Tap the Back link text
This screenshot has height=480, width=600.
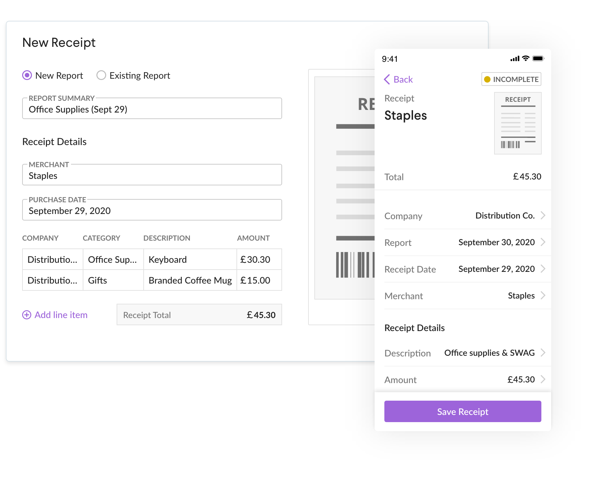pyautogui.click(x=403, y=79)
